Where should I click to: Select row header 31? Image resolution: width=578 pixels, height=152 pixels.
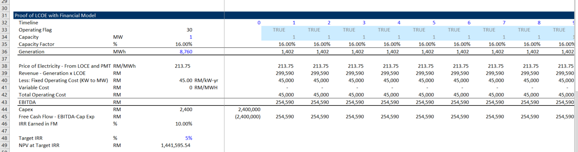pyautogui.click(x=5, y=16)
